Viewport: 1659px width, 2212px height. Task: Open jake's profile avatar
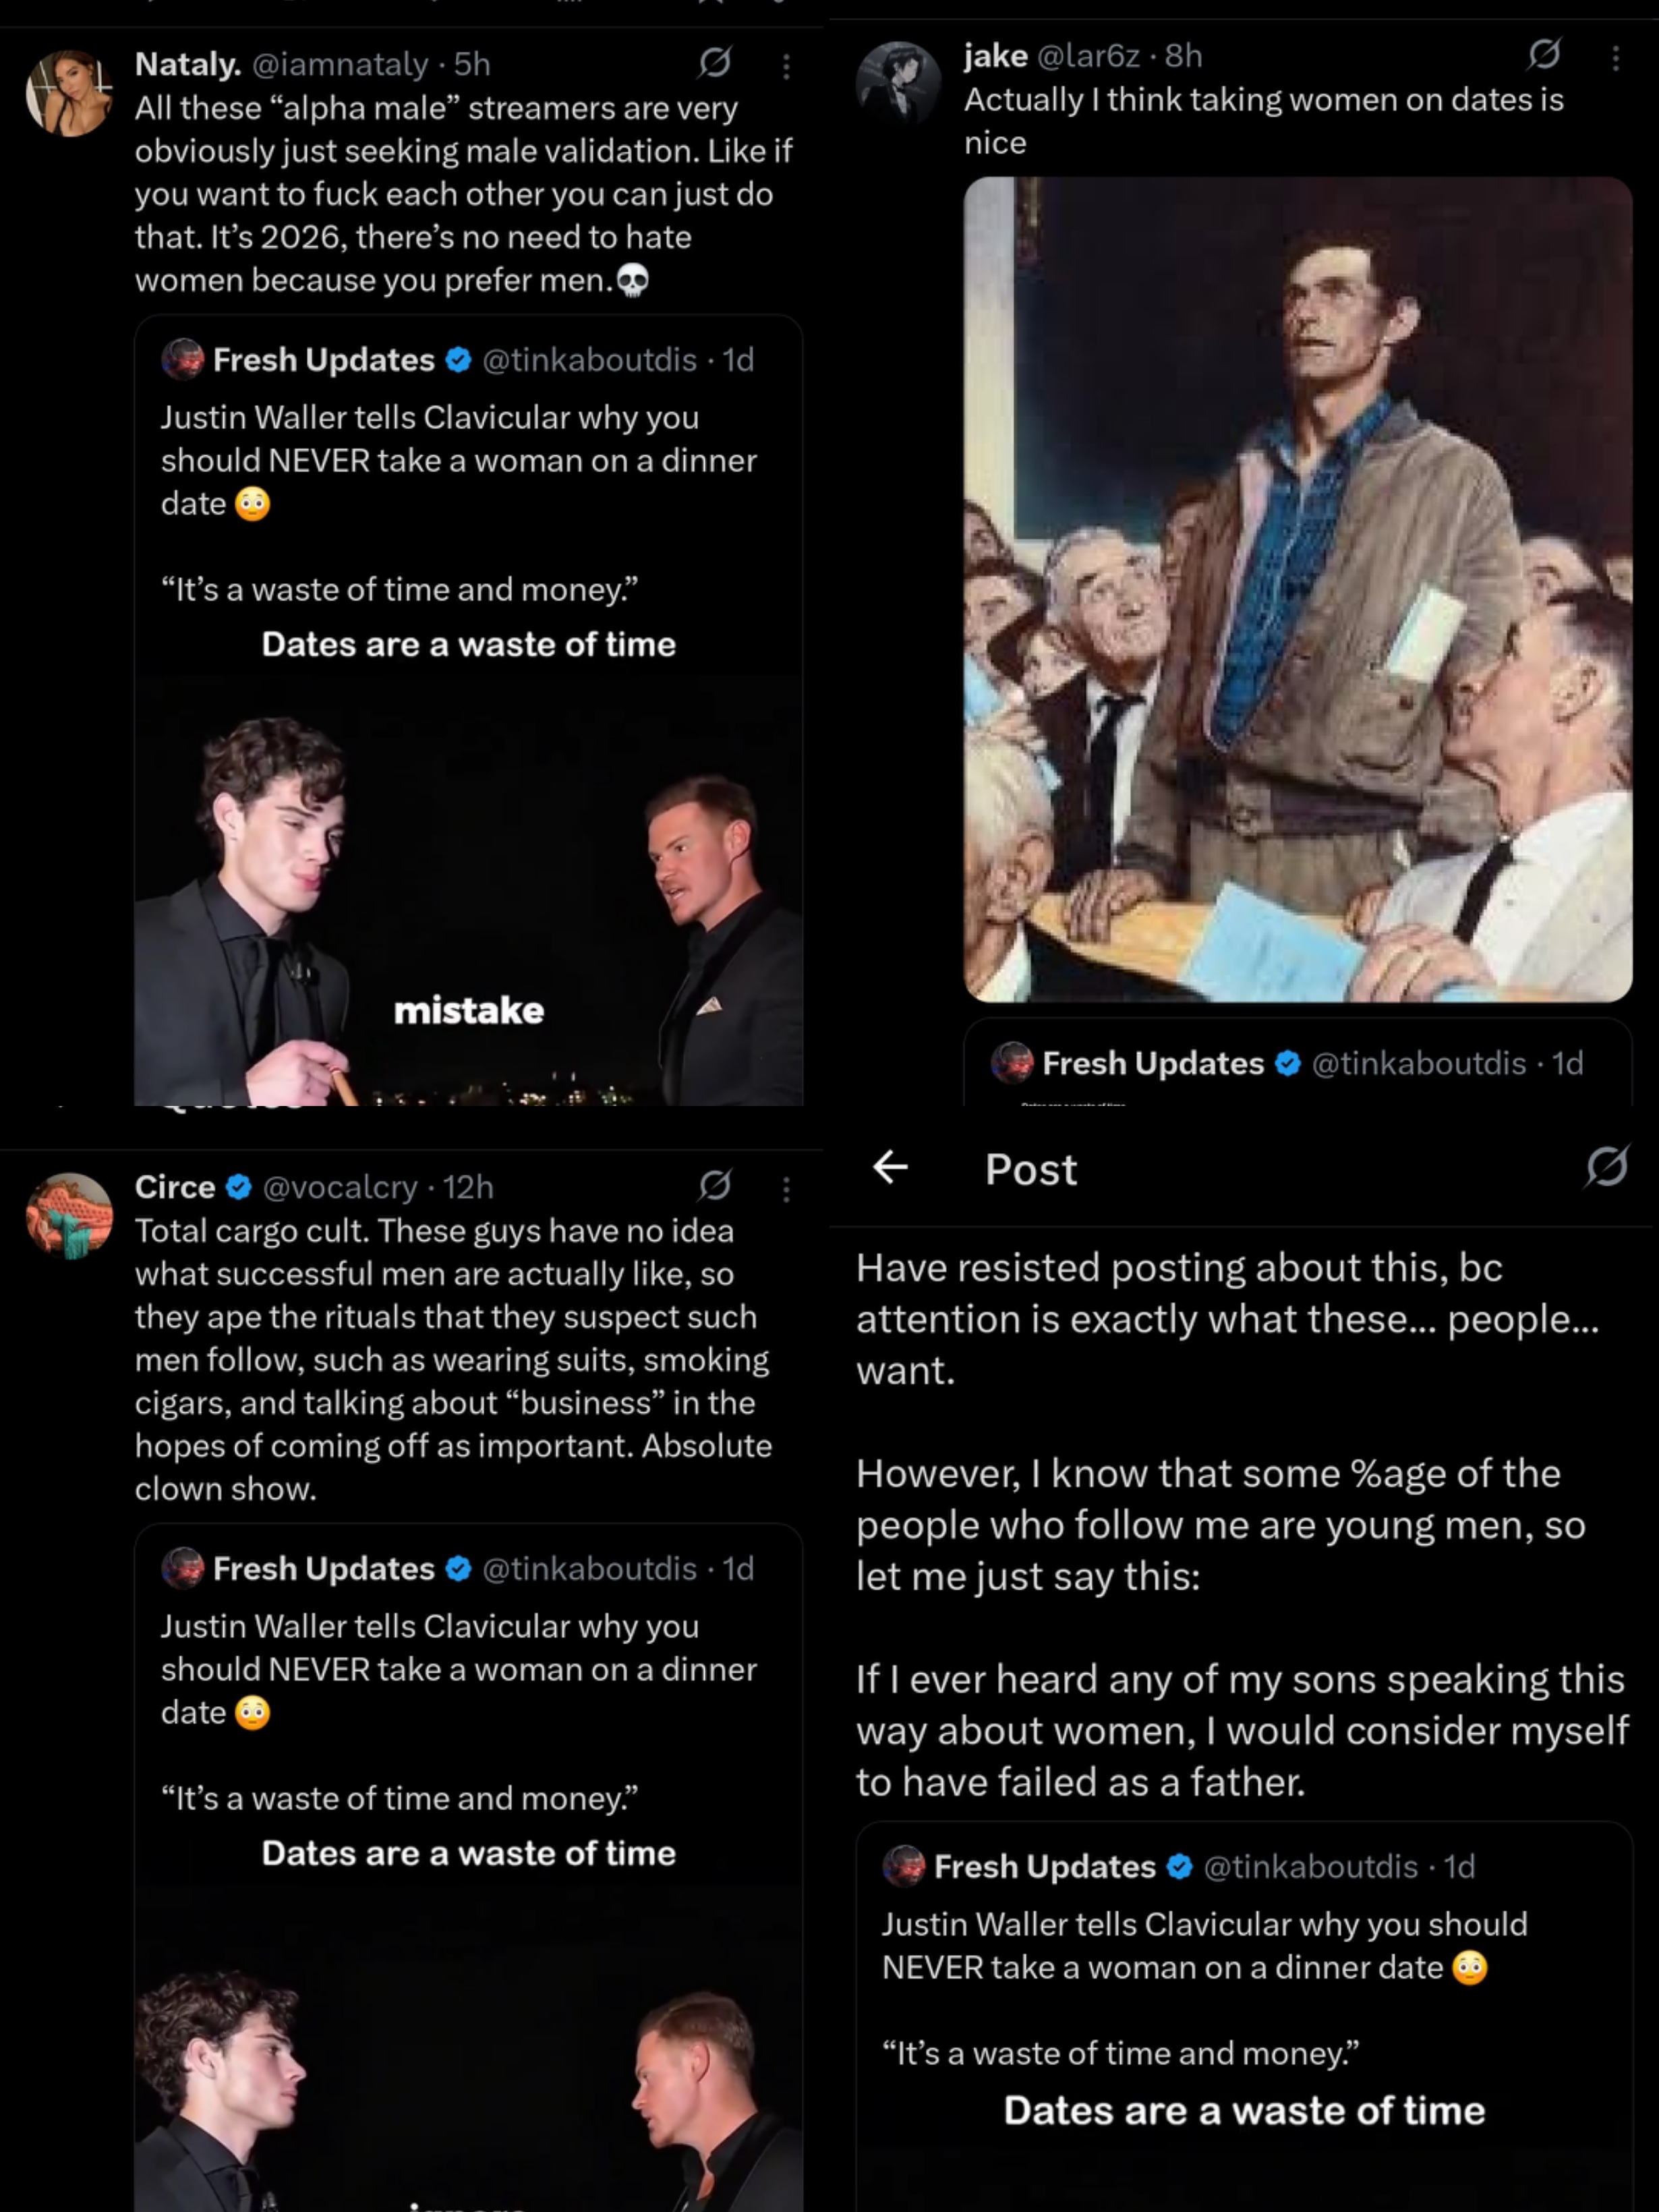pyautogui.click(x=898, y=84)
